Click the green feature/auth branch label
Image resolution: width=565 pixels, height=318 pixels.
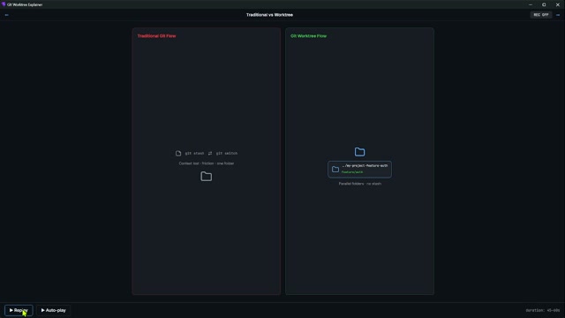(x=352, y=172)
